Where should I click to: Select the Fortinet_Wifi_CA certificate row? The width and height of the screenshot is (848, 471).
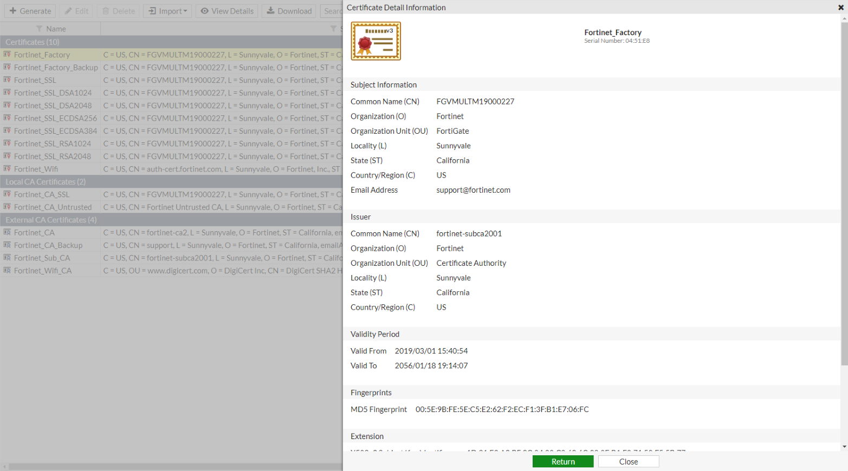tap(171, 271)
